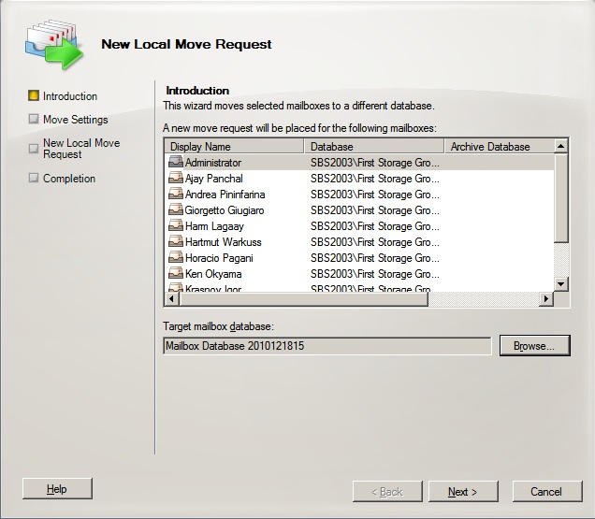Image resolution: width=595 pixels, height=519 pixels.
Task: Select the Andrea Pininfarina row
Action: (x=359, y=195)
